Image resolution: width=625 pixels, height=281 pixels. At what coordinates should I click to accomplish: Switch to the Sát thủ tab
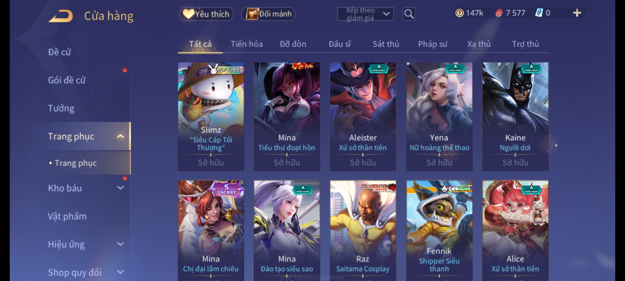tap(386, 44)
